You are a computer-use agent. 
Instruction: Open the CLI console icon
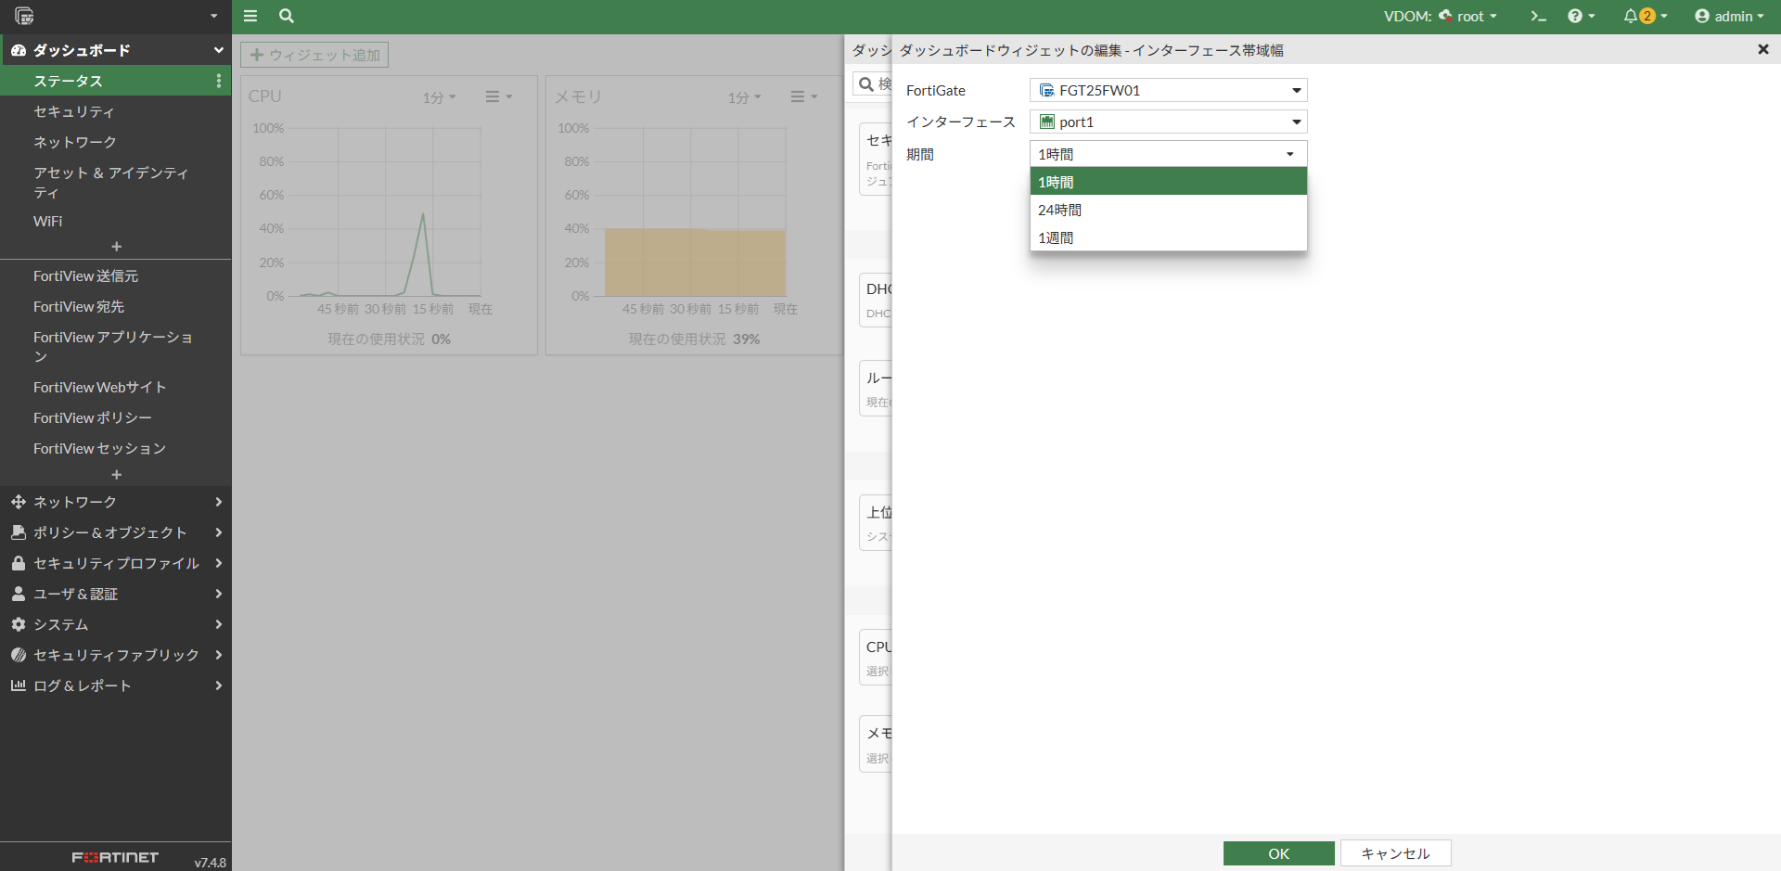[x=1538, y=16]
